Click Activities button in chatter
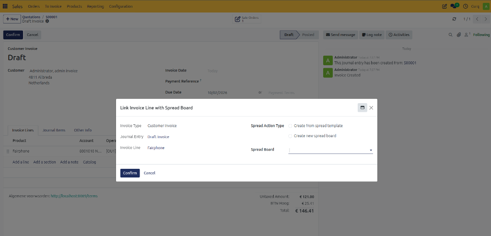The image size is (491, 236). (399, 35)
